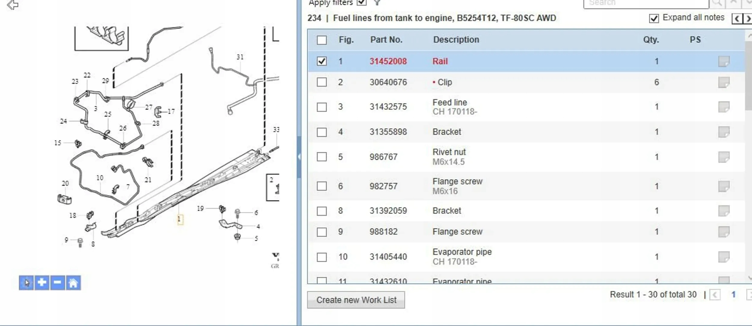Open note icon for Feed line row
Viewport: 752px width, 326px height.
point(723,107)
